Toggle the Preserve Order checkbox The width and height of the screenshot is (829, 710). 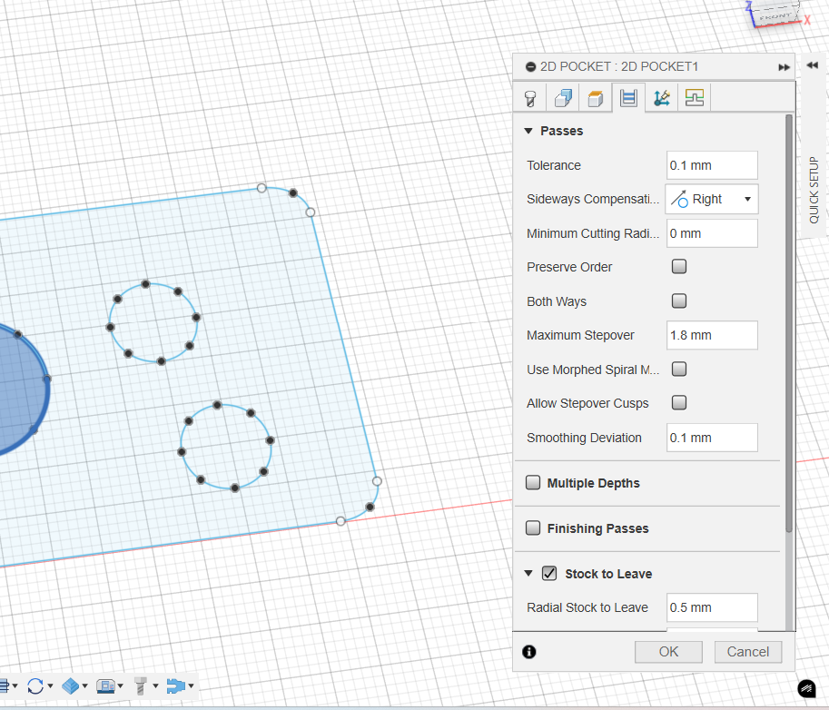(679, 266)
